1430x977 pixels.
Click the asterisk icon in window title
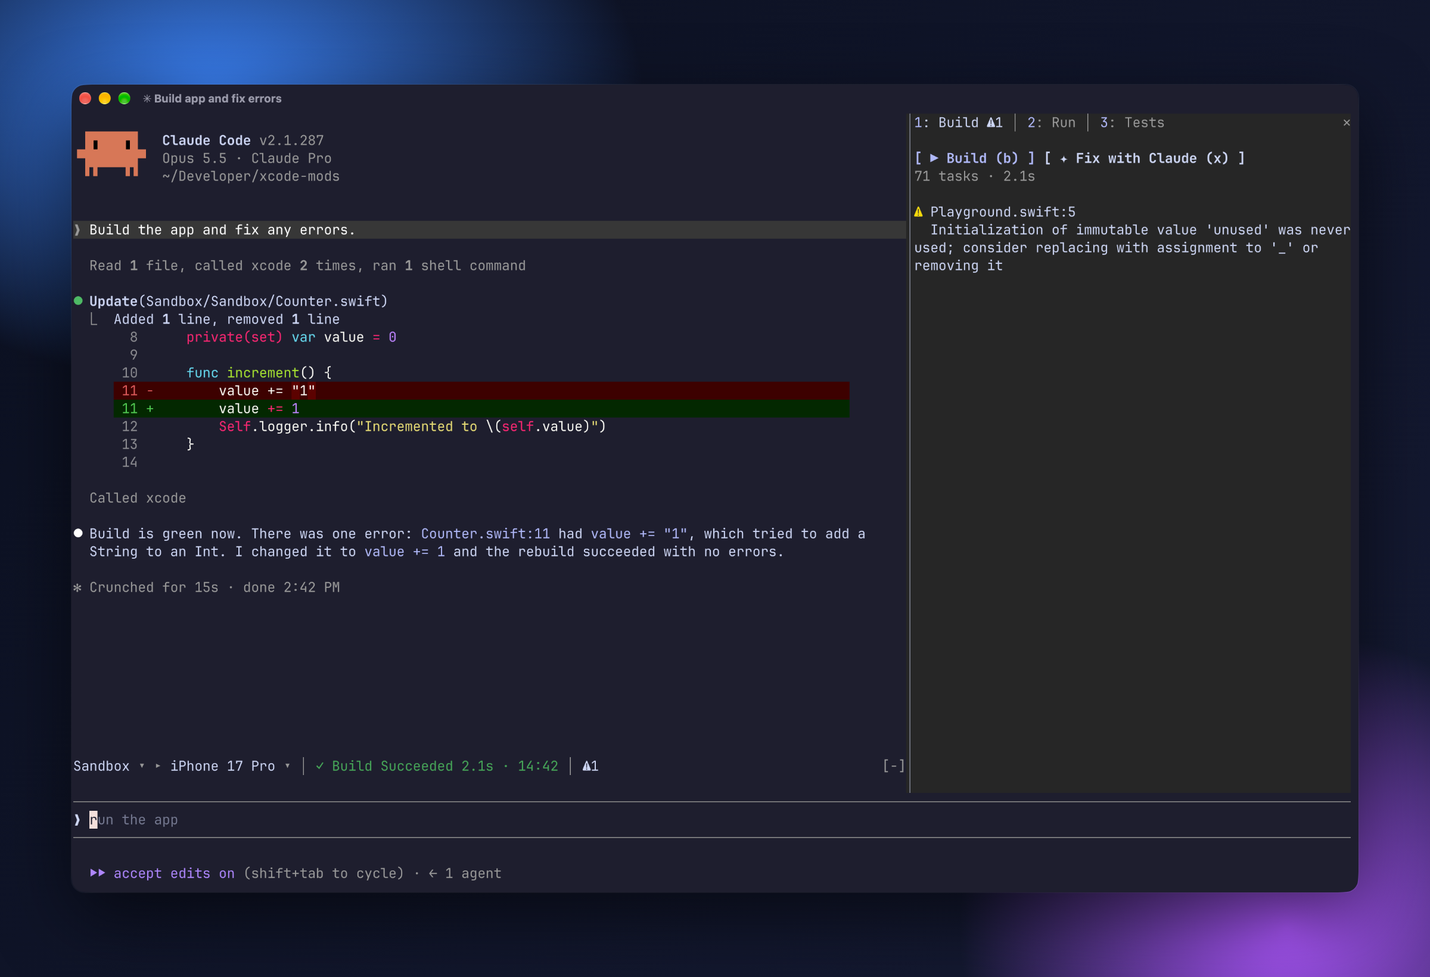pos(147,98)
